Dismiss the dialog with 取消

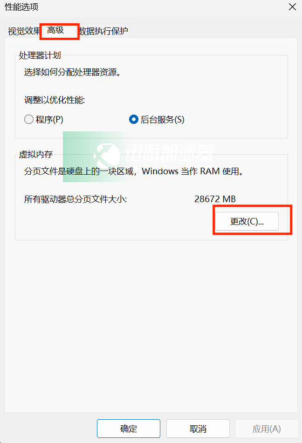[198, 429]
